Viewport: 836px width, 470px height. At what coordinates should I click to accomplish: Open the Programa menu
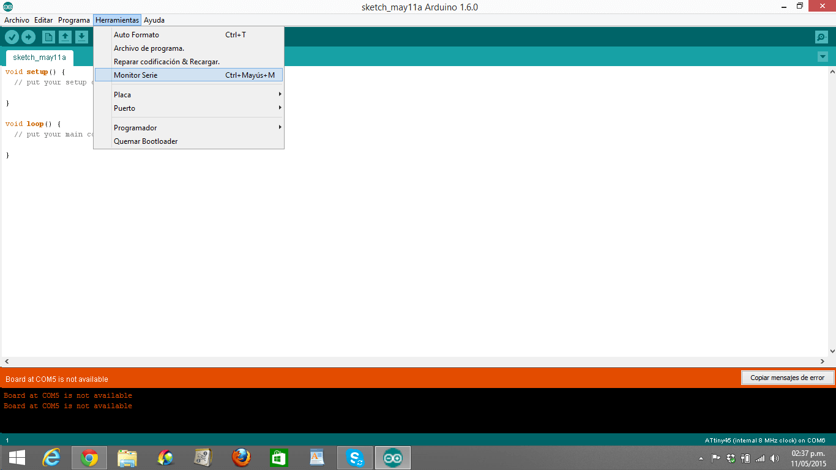(x=74, y=20)
